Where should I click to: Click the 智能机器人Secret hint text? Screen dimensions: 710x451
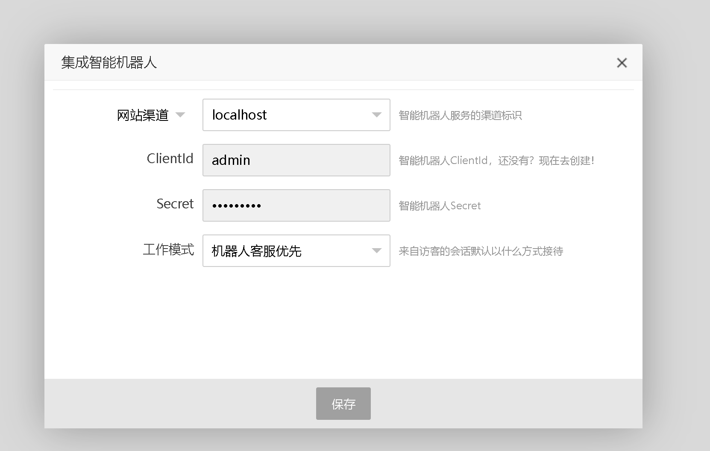pos(440,206)
